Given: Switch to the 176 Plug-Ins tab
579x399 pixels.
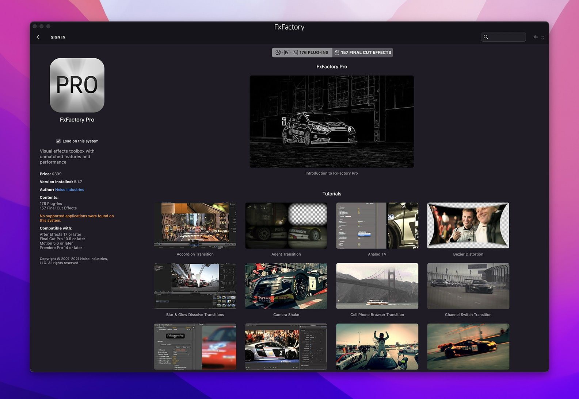Looking at the screenshot, I should pos(313,53).
